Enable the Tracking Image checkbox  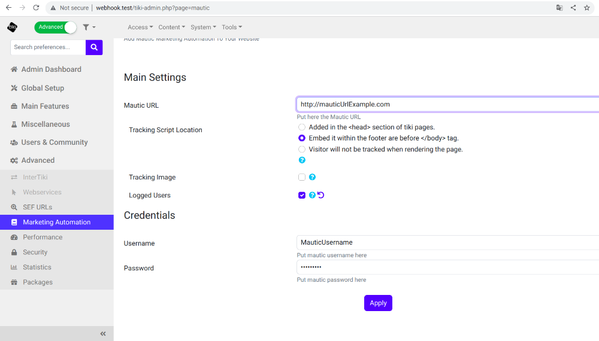[302, 177]
